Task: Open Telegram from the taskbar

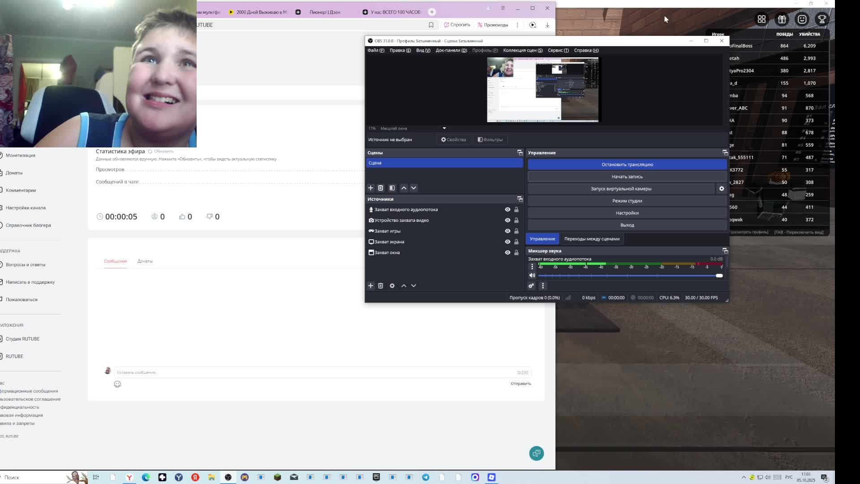Action: click(x=426, y=477)
